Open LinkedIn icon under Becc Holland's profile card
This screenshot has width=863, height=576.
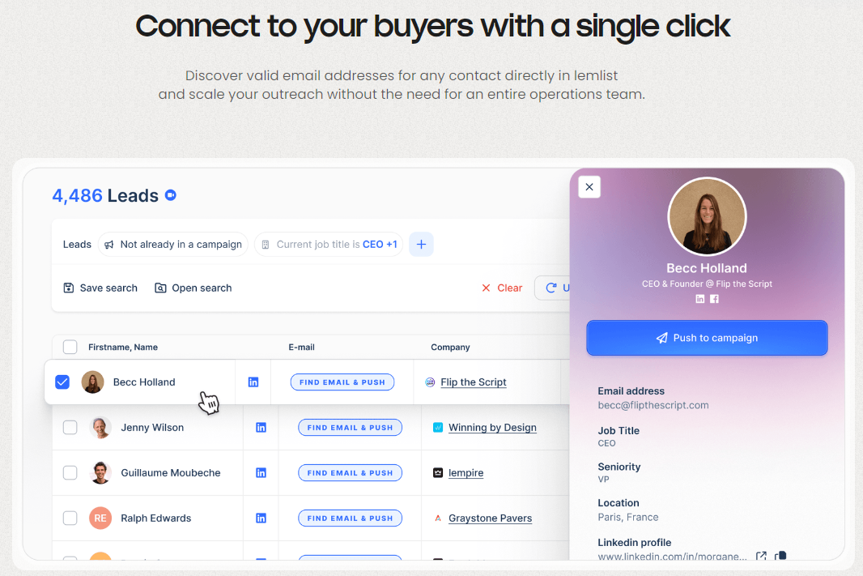[x=700, y=299]
